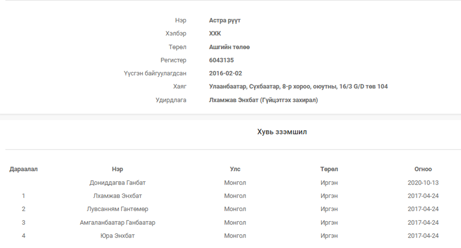The width and height of the screenshot is (461, 248).
Task: Click the establishment date 2016-02-02
Action: (x=225, y=73)
